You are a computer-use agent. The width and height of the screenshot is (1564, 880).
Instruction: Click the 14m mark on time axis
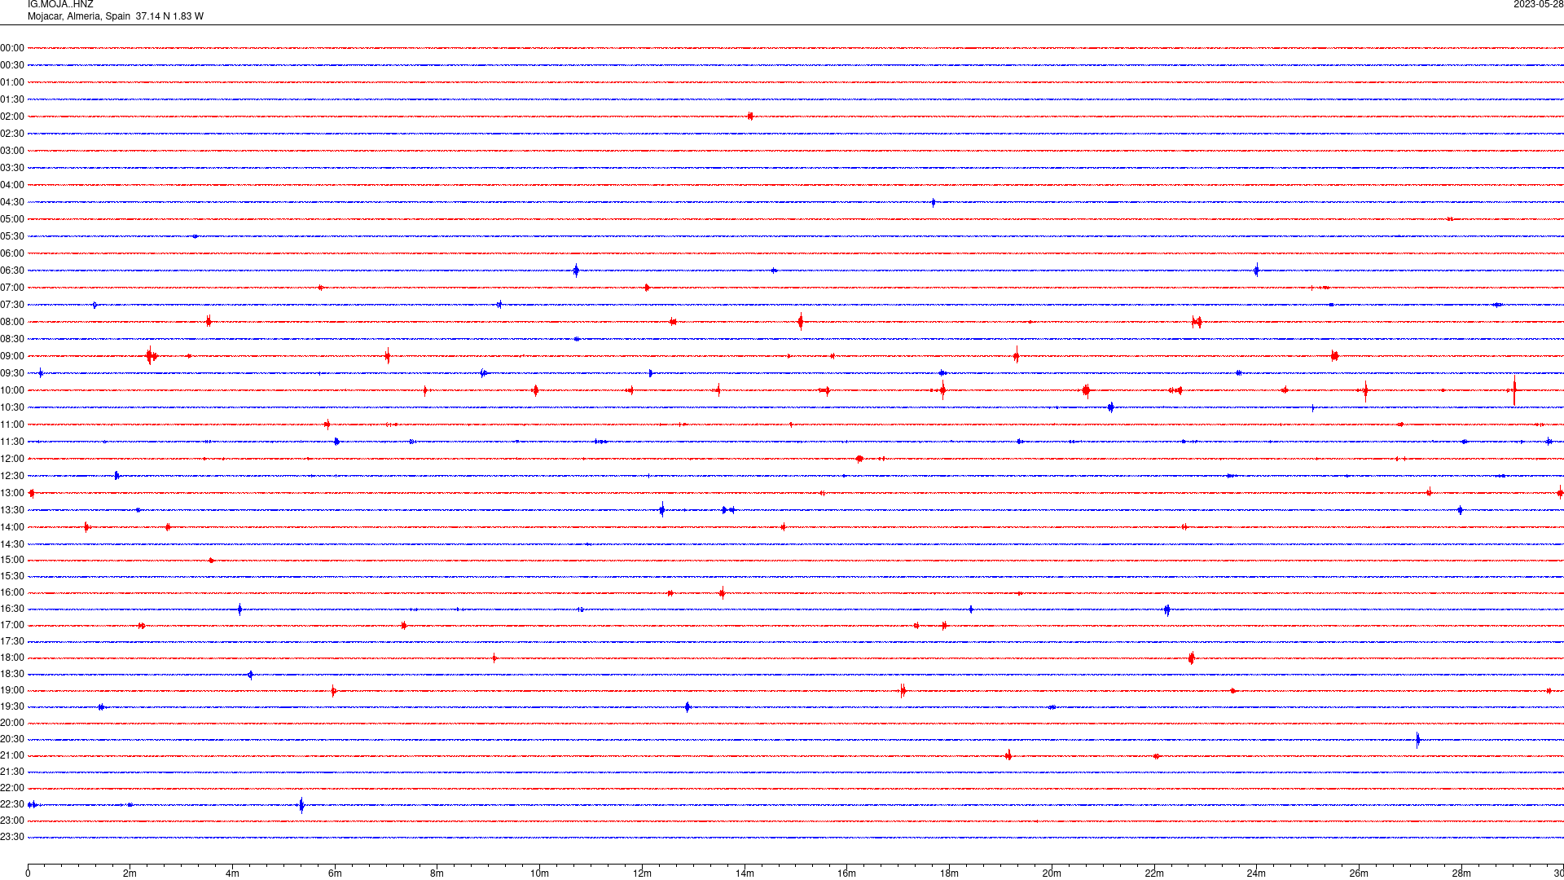pos(745,873)
